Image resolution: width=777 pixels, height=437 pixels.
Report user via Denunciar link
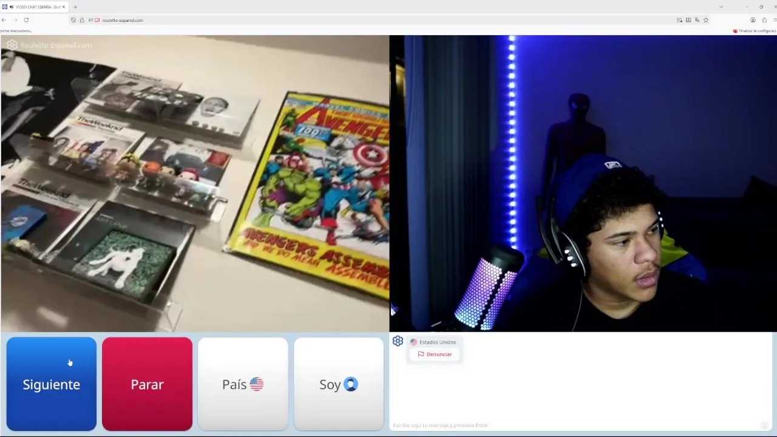[x=435, y=354]
